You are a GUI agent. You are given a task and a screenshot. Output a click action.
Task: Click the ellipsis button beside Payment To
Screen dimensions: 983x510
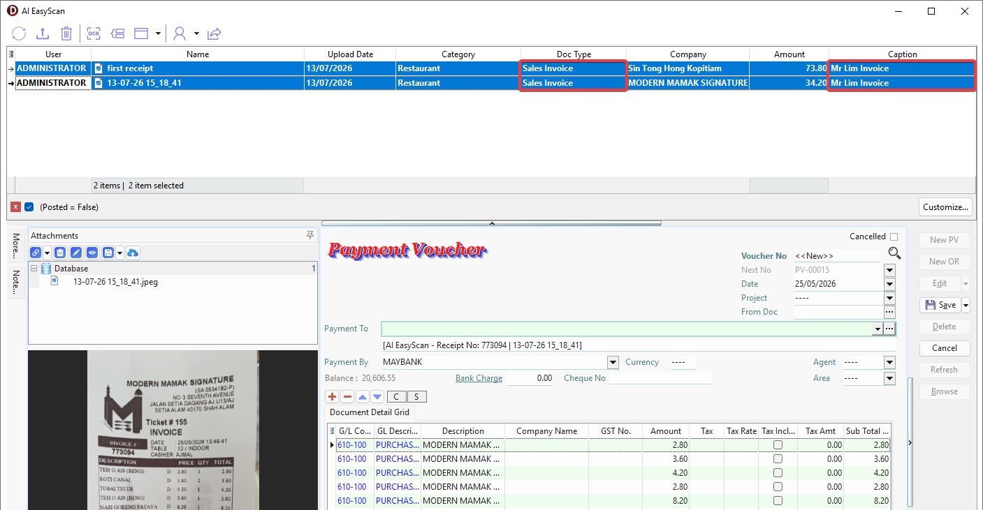889,329
